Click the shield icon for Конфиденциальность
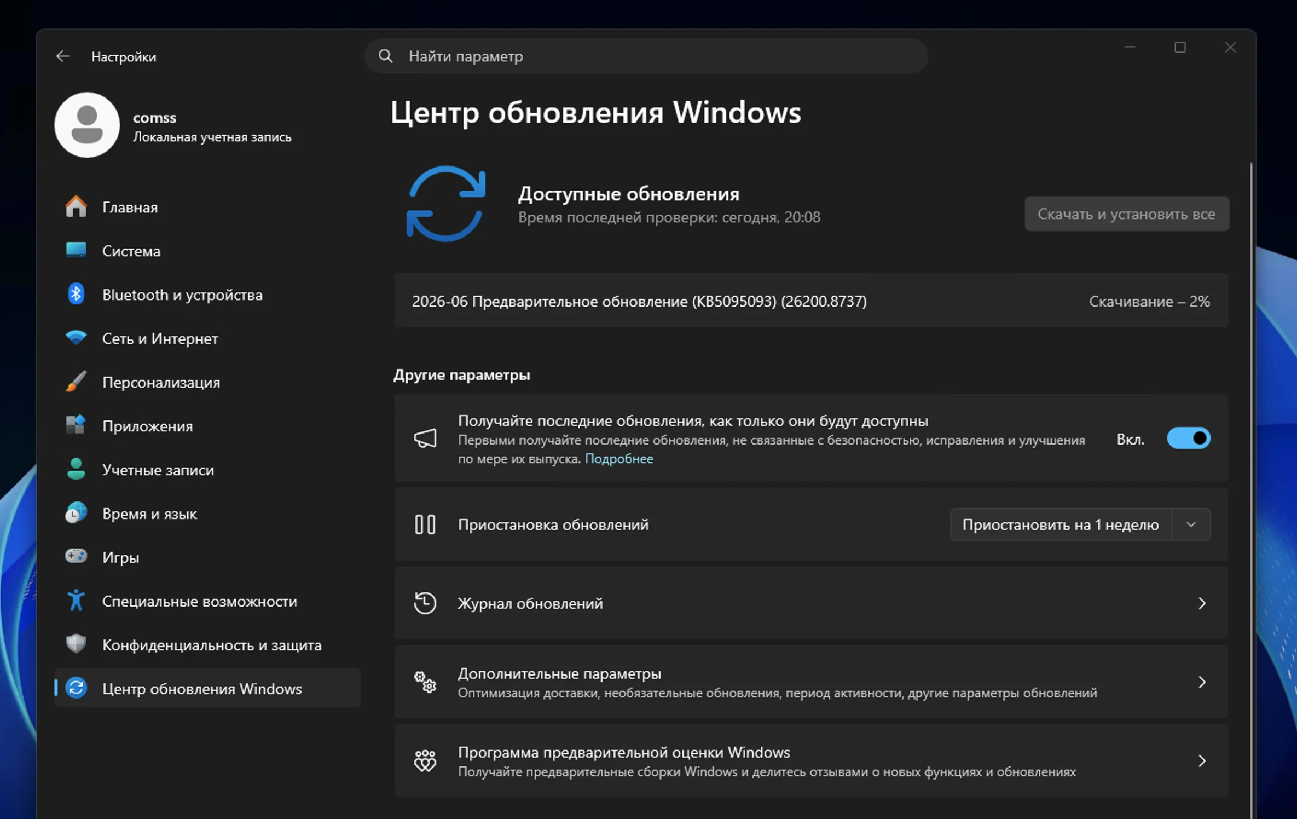 [76, 644]
